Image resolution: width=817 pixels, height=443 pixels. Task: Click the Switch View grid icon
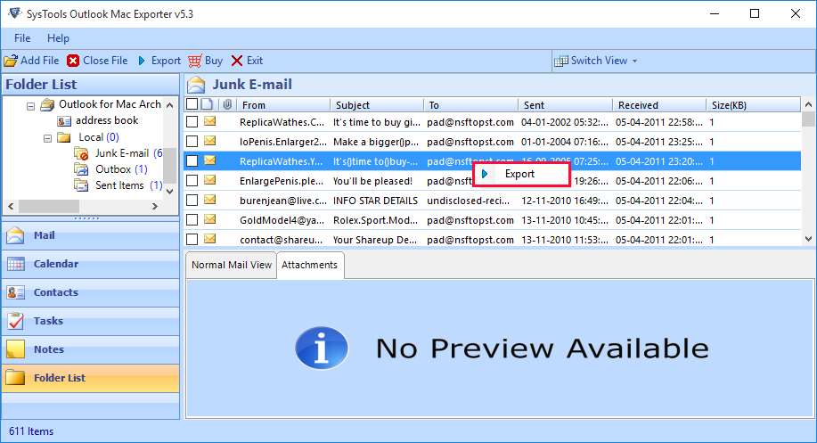pyautogui.click(x=561, y=61)
